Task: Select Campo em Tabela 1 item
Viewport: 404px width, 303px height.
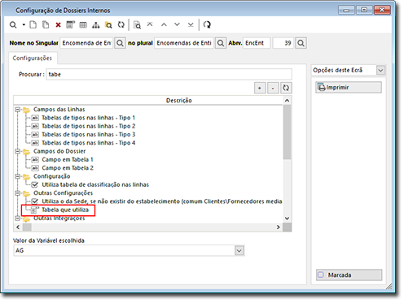Action: (68, 160)
